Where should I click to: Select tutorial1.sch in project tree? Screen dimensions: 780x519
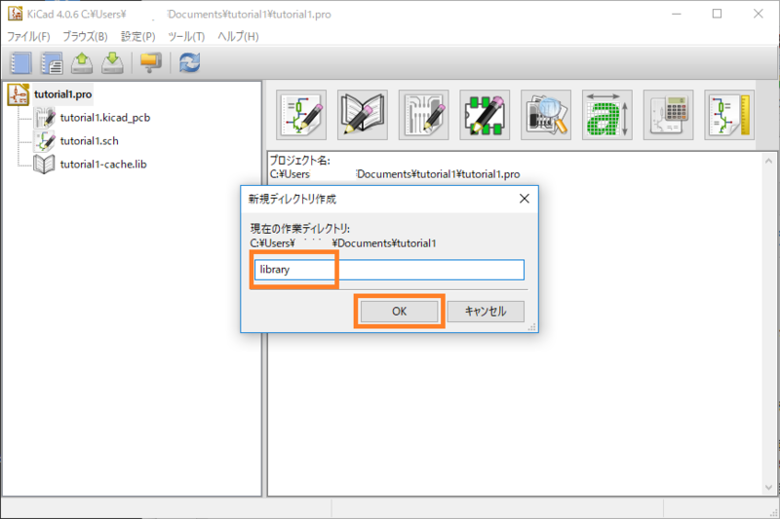[89, 141]
